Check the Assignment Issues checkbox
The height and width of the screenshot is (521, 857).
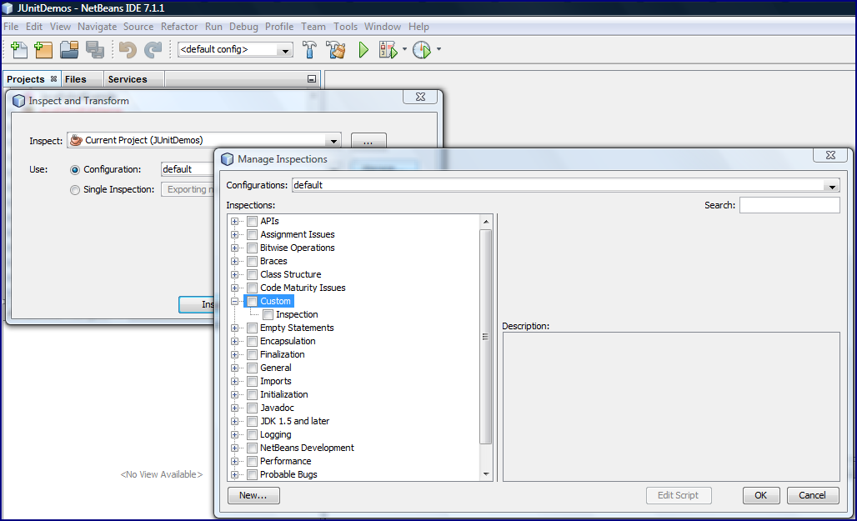252,234
